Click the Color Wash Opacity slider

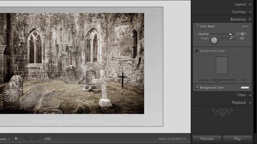point(223,34)
